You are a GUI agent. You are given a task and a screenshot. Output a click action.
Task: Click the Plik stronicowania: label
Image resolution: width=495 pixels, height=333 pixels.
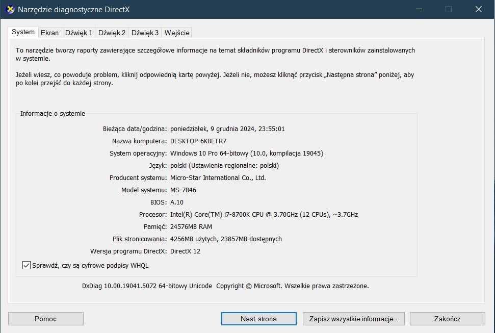pyautogui.click(x=140, y=239)
